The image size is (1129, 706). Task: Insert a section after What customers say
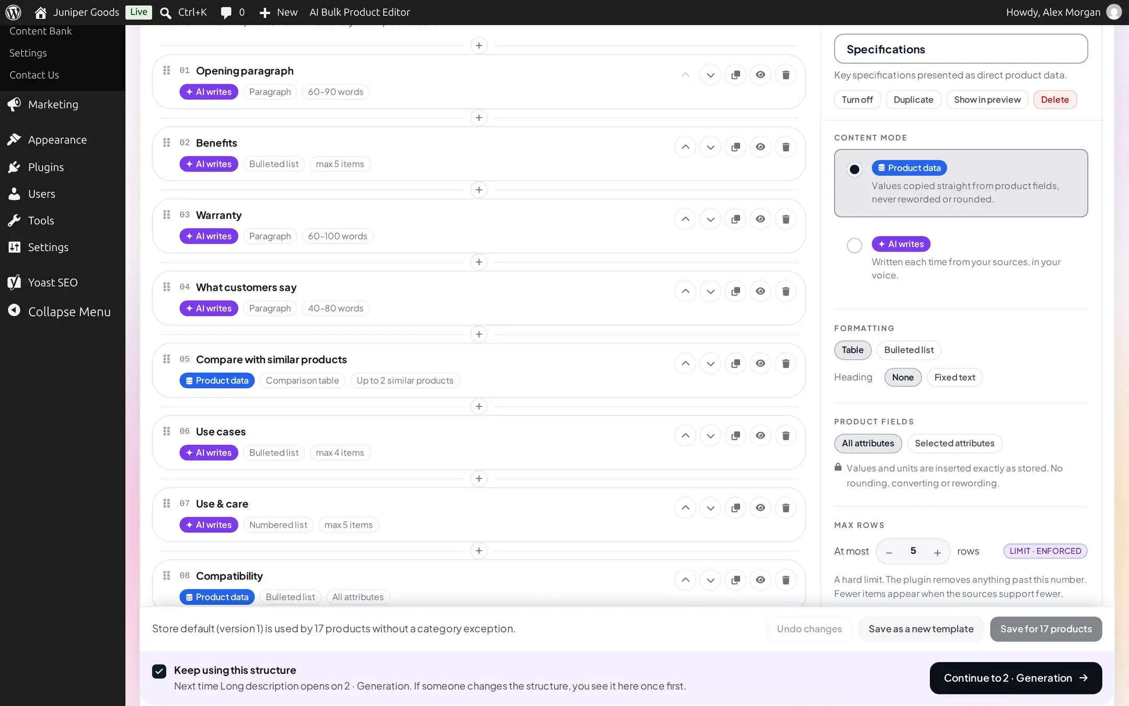479,334
